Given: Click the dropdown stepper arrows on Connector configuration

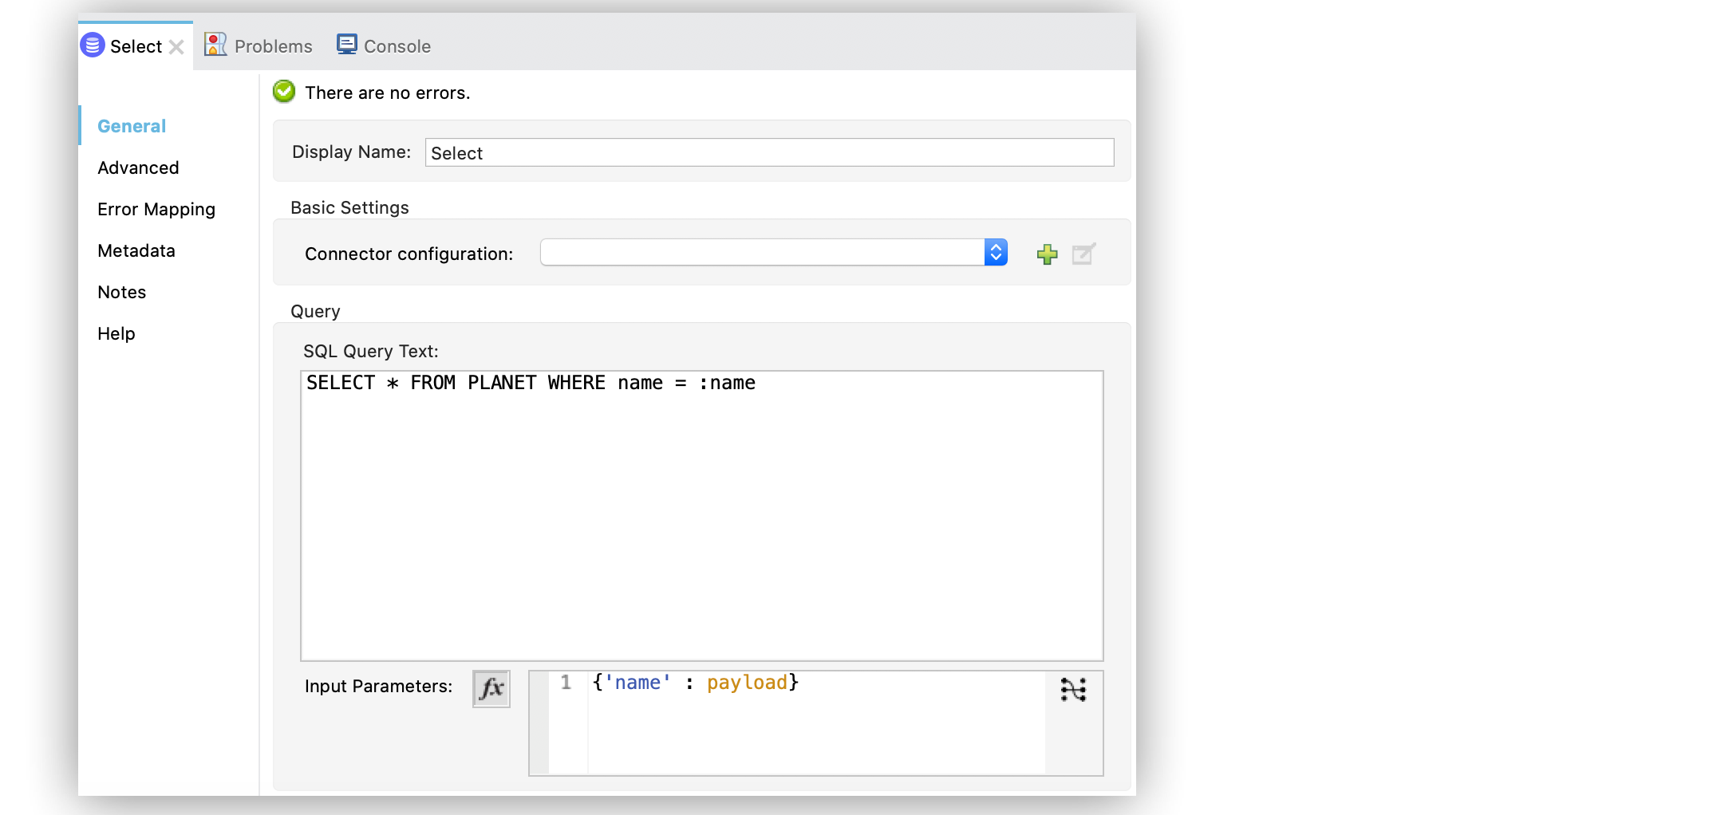Looking at the screenshot, I should coord(996,252).
